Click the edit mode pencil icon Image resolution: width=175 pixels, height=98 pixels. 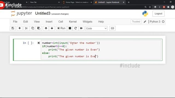coord(145,22)
